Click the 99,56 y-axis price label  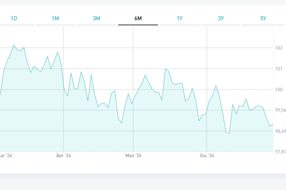click(x=280, y=110)
